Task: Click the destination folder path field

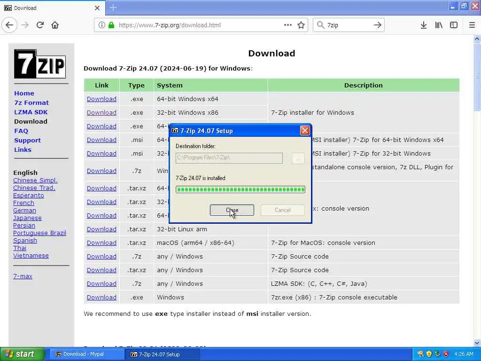Action: [x=229, y=158]
